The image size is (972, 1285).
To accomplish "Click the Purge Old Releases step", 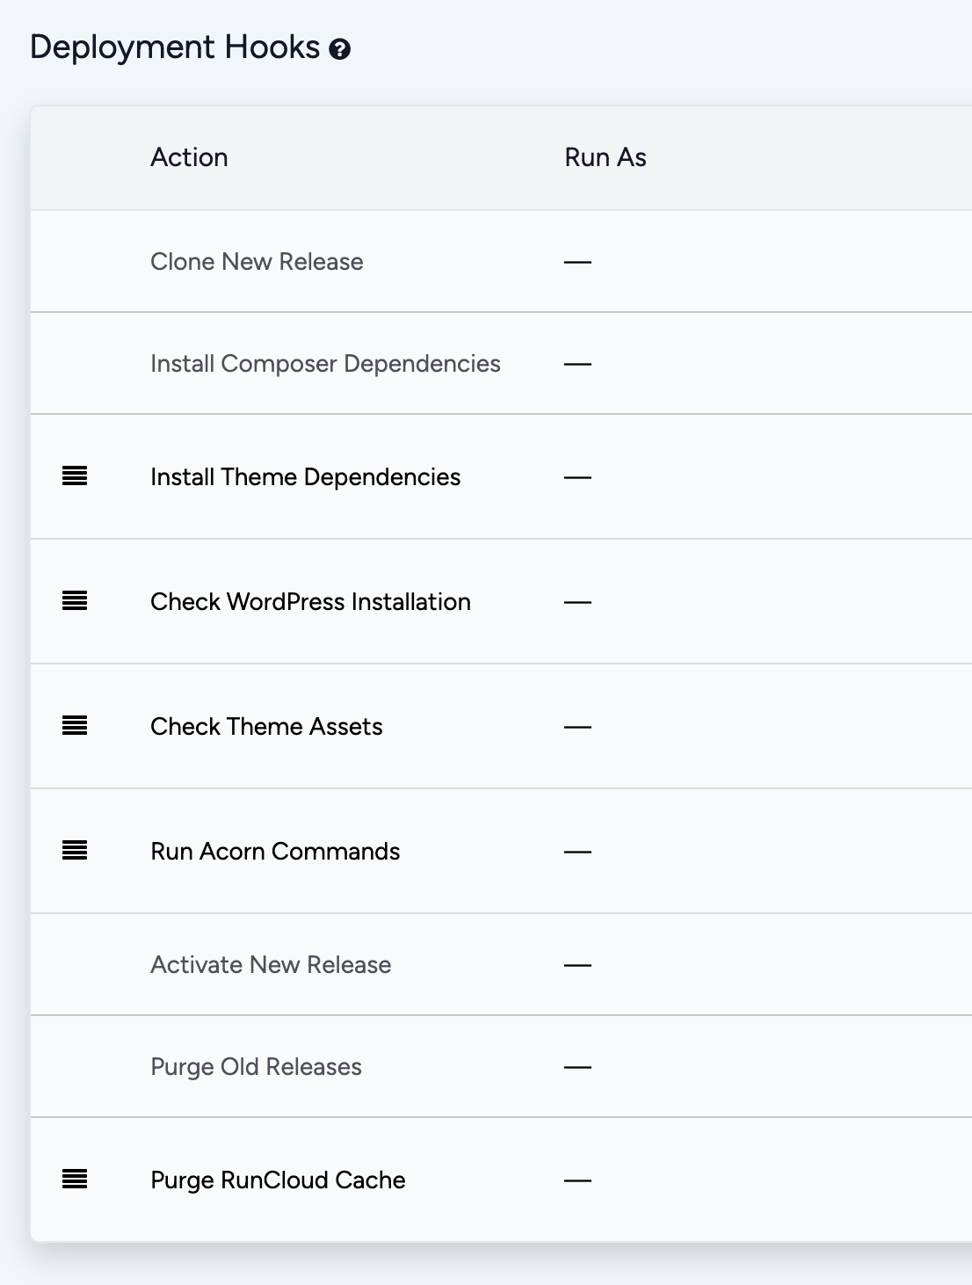I will (x=256, y=1067).
